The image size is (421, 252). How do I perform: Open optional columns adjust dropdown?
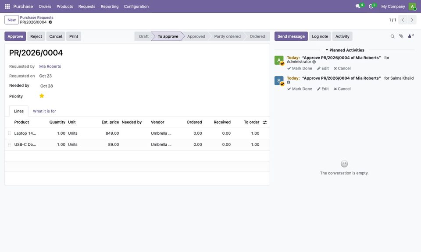point(265,122)
